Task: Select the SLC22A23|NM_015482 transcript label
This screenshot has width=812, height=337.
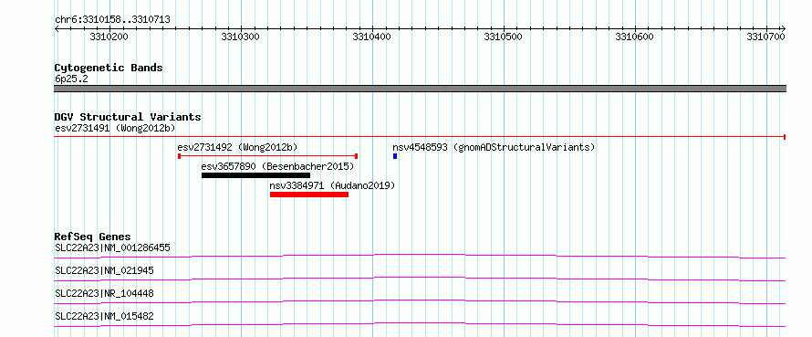Action: (104, 316)
